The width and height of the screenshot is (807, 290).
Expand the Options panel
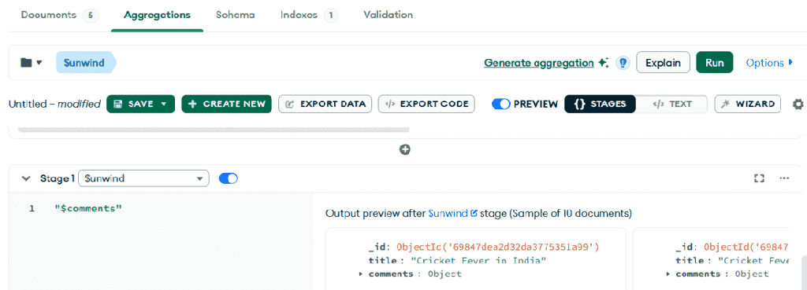pos(769,63)
